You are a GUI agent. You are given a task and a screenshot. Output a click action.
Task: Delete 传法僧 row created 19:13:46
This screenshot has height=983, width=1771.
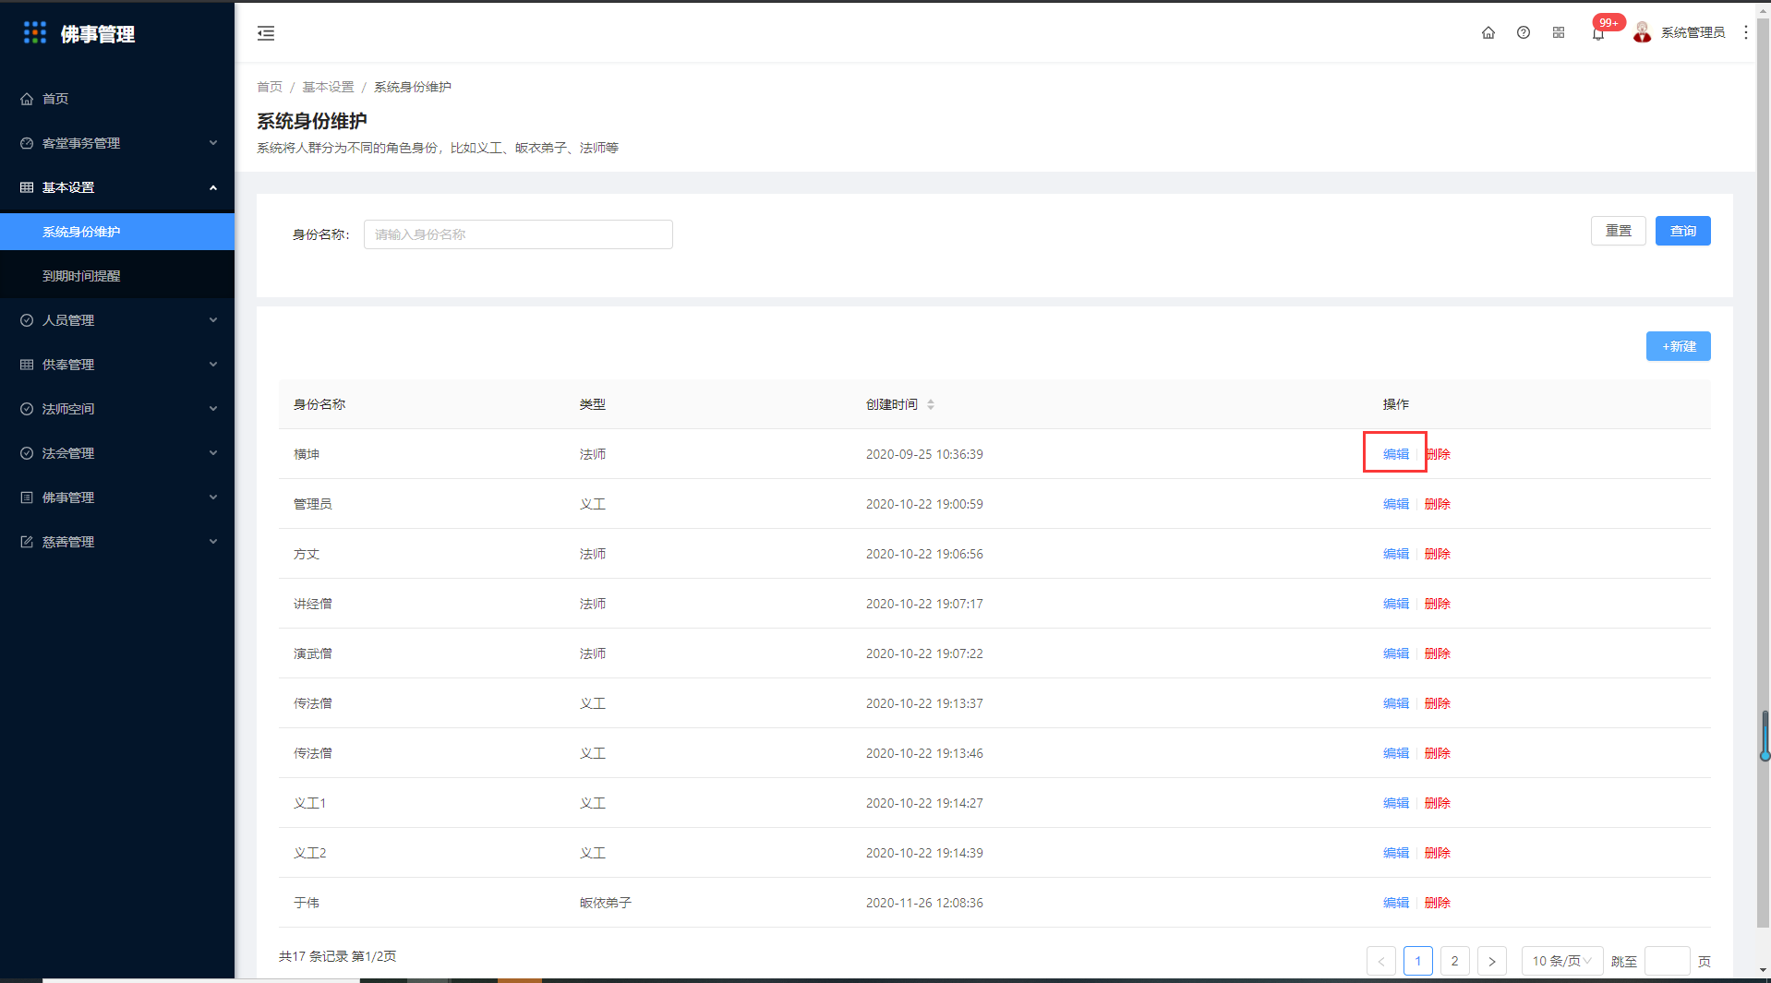tap(1438, 753)
